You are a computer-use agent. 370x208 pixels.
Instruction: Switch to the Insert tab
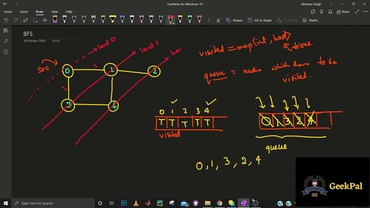point(24,12)
